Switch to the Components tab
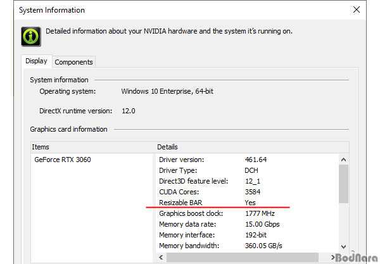380x264 pixels. [x=73, y=62]
